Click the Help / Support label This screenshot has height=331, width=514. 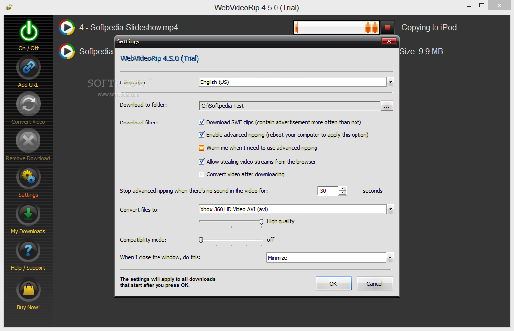pyautogui.click(x=28, y=268)
